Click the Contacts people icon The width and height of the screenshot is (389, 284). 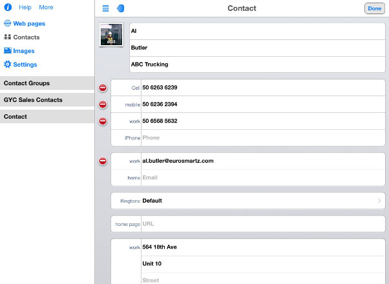point(8,37)
